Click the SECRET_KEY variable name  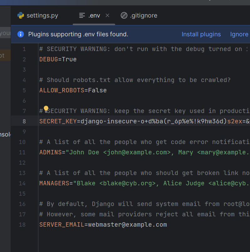point(58,121)
